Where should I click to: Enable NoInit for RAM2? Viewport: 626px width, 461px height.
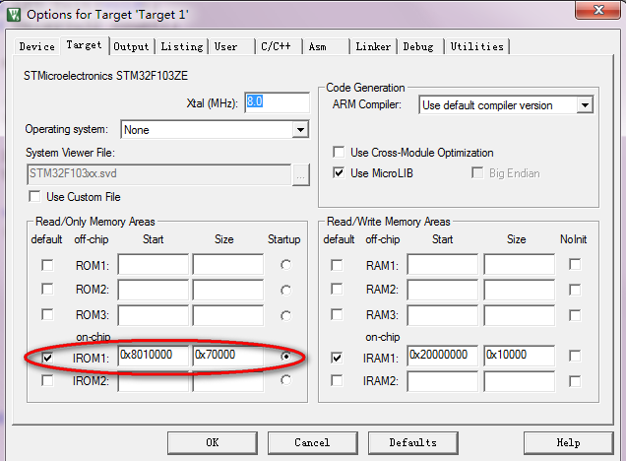click(x=575, y=290)
